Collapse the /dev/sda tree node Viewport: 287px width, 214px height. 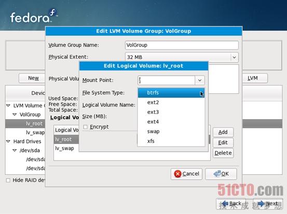pyautogui.click(x=15, y=150)
